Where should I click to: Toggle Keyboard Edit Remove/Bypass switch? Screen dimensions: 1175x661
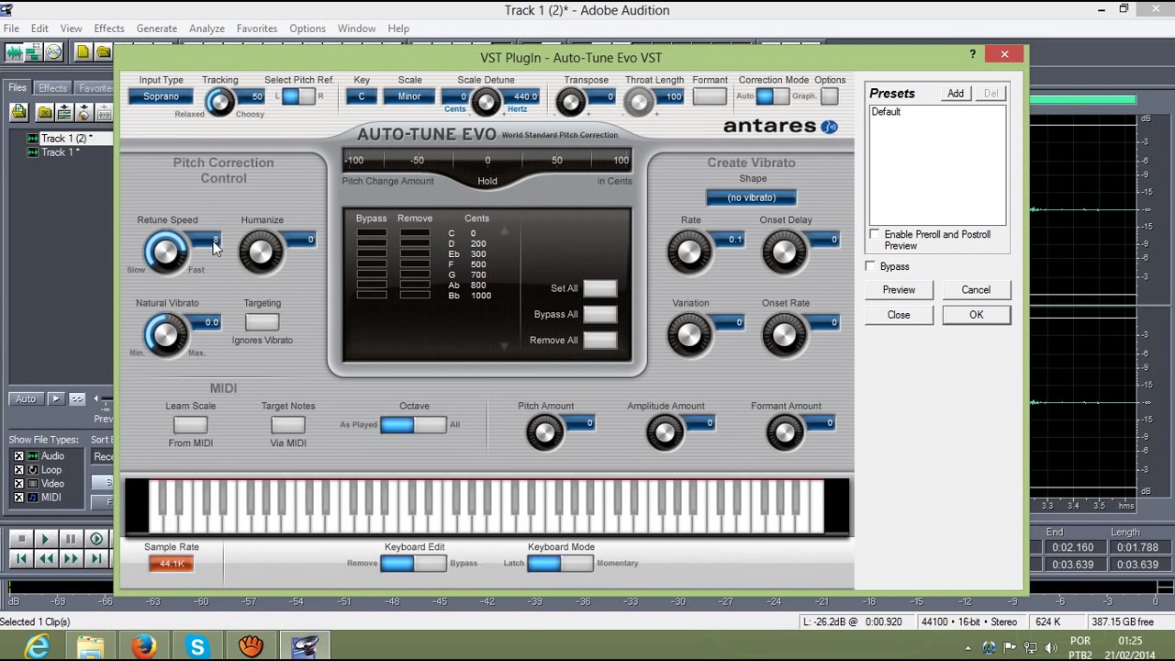[413, 563]
